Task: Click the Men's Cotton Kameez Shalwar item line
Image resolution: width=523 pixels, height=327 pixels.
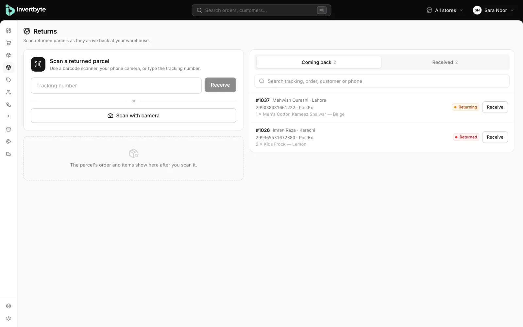Action: click(x=300, y=114)
